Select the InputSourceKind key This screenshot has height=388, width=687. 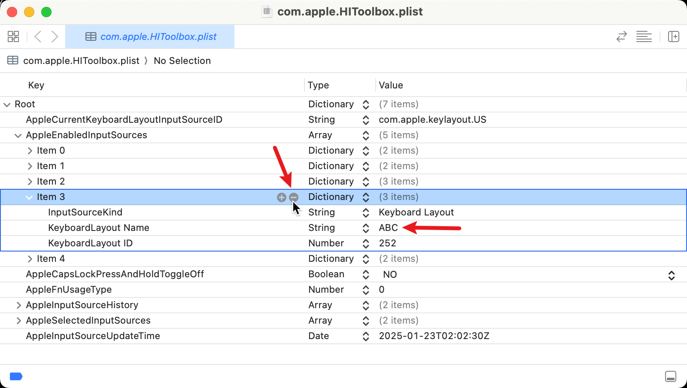(x=85, y=212)
